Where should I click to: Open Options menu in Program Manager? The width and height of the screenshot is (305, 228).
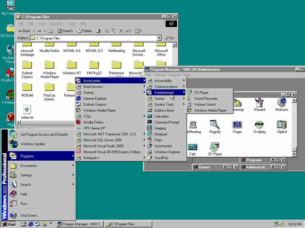160,75
